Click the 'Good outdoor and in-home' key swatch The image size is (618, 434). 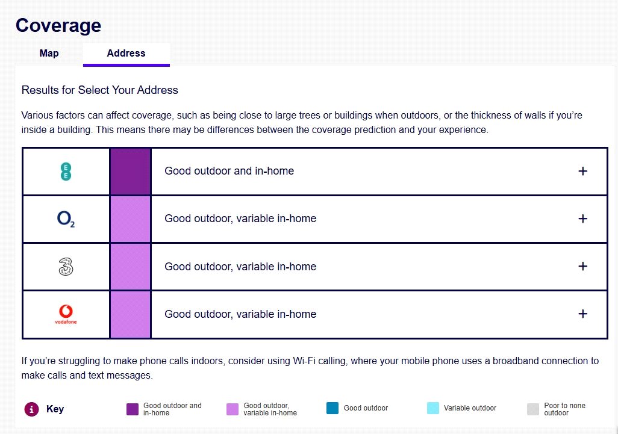[133, 409]
